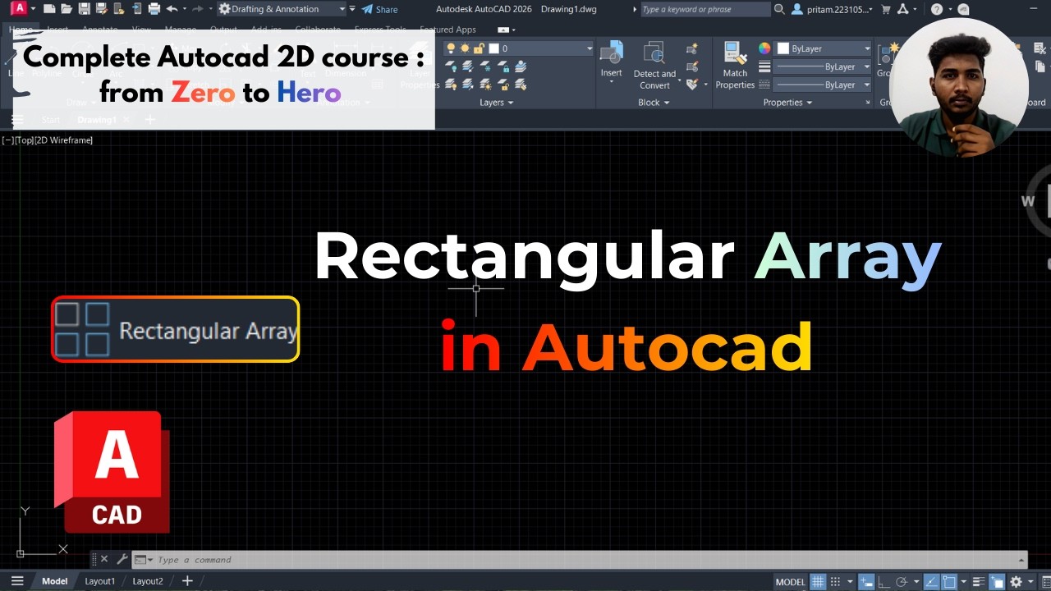
Task: Click the Match Properties button
Action: pos(735,66)
